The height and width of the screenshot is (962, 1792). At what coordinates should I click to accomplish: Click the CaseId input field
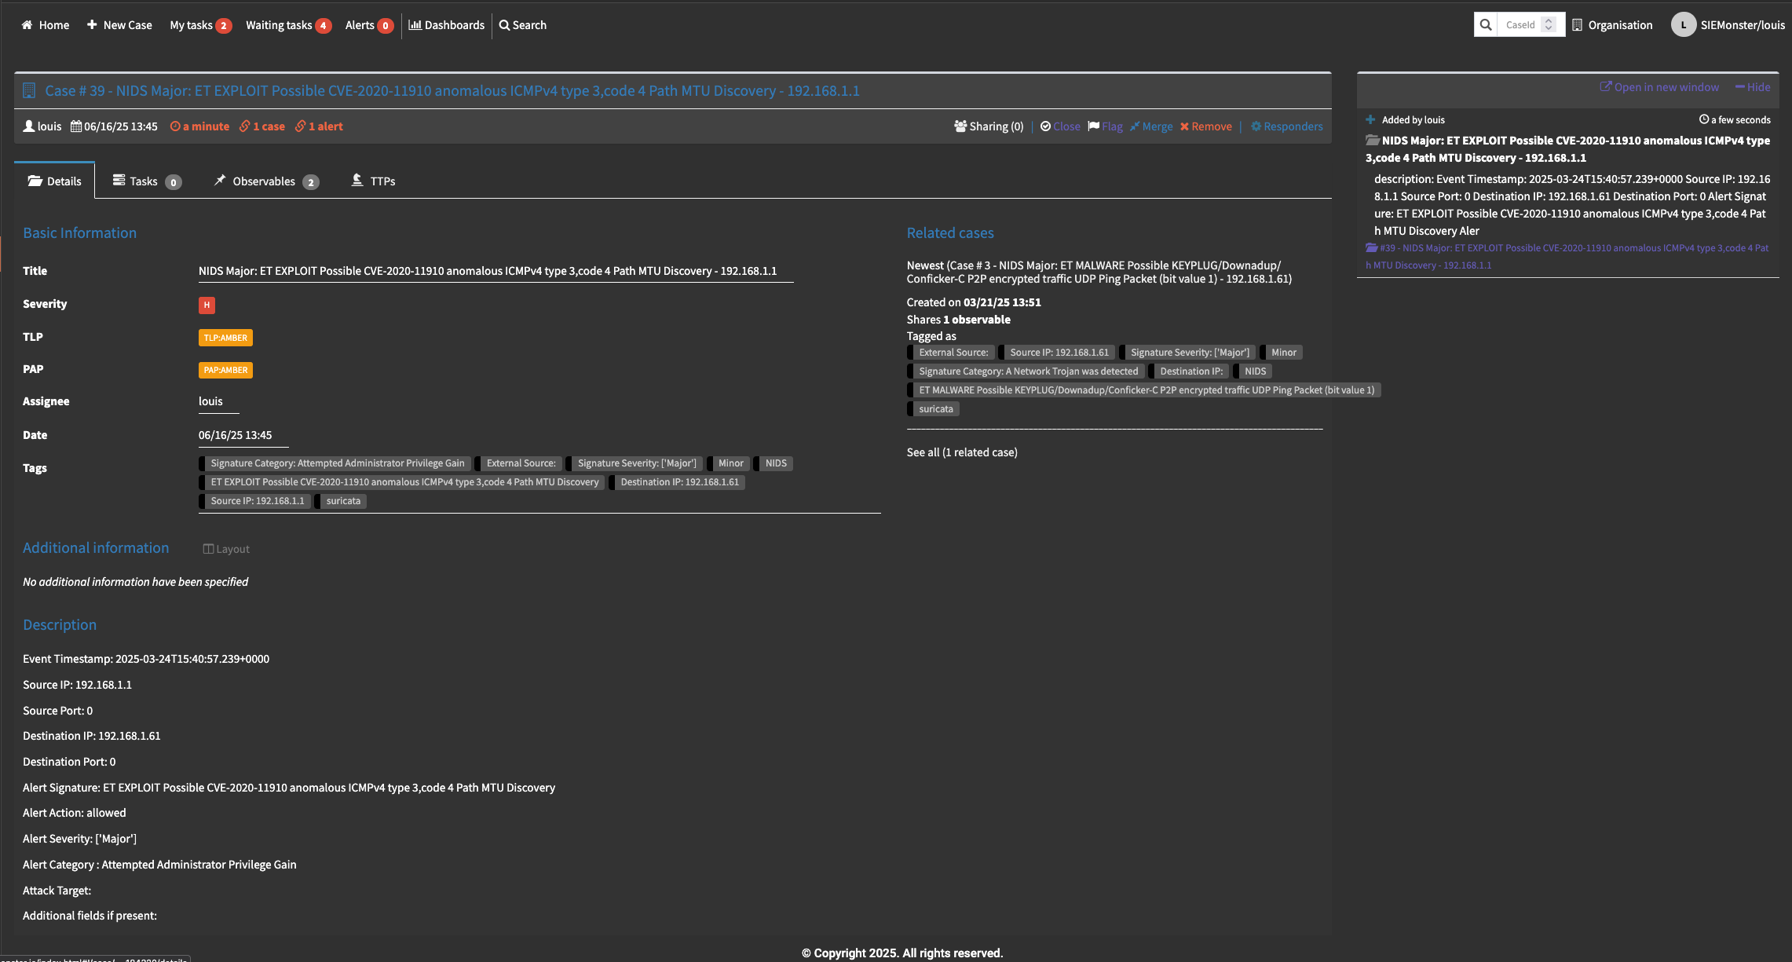point(1520,25)
